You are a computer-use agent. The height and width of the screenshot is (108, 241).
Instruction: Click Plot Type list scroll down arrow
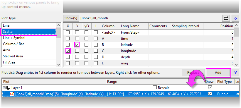(x=58, y=65)
